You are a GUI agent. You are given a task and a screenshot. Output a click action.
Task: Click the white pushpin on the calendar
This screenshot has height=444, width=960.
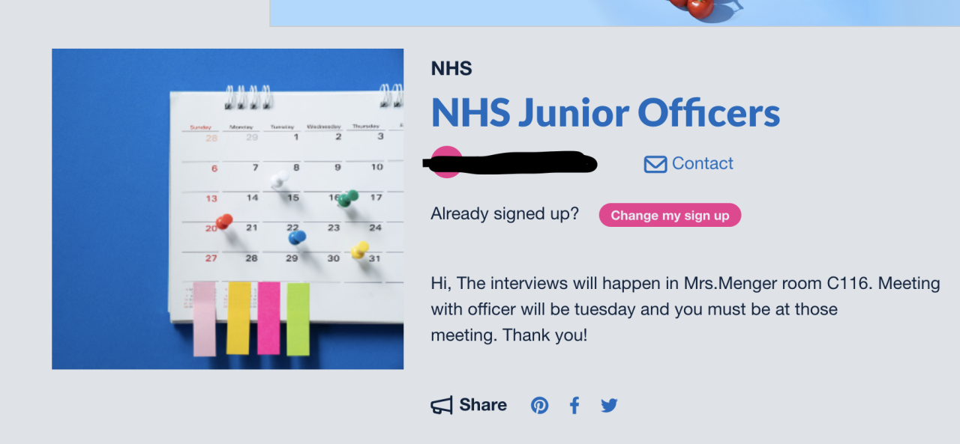point(278,180)
